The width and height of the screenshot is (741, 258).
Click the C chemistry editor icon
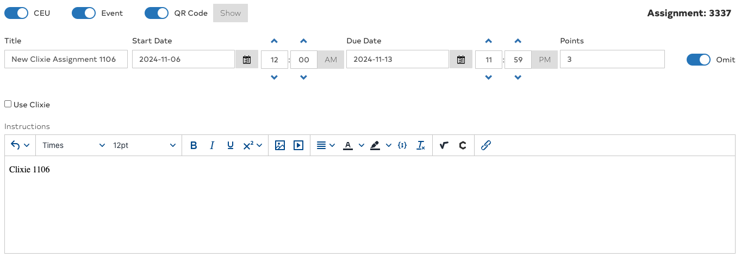pos(463,145)
